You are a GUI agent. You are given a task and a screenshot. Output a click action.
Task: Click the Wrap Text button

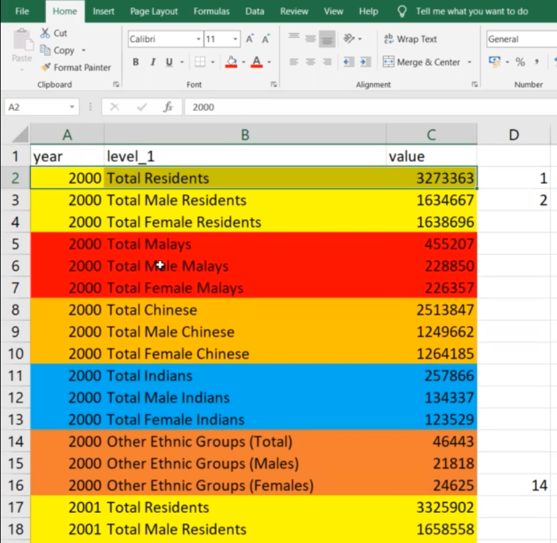(x=410, y=39)
